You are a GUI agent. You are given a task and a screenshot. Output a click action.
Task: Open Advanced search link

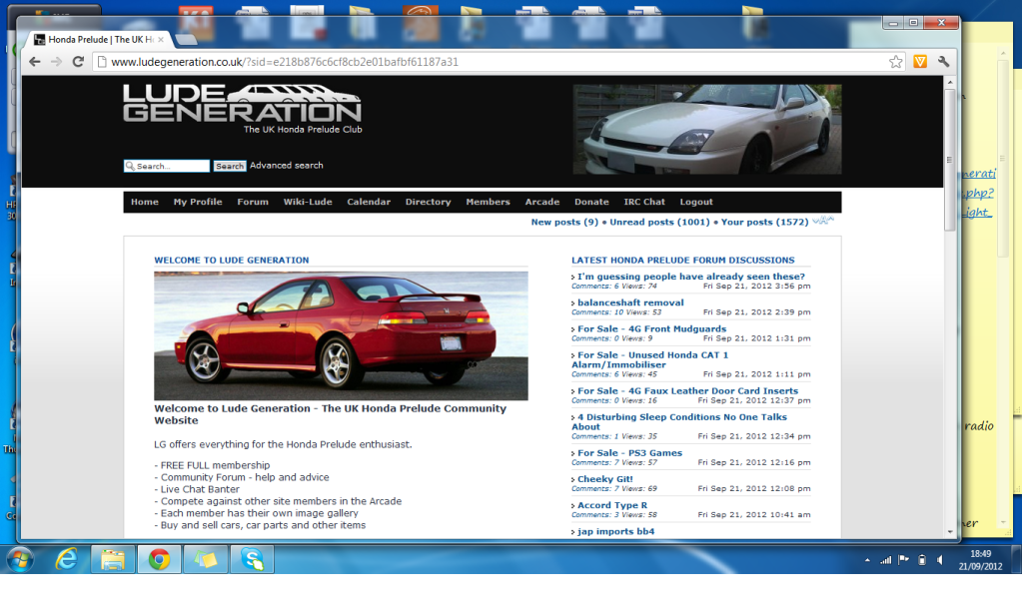(x=286, y=166)
